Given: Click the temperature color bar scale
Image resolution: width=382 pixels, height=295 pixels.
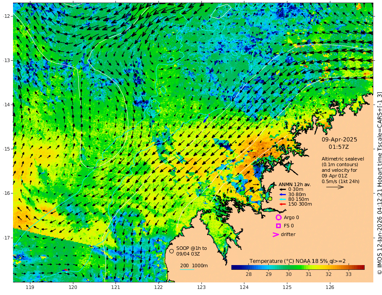Looking at the screenshot, I should [x=298, y=268].
